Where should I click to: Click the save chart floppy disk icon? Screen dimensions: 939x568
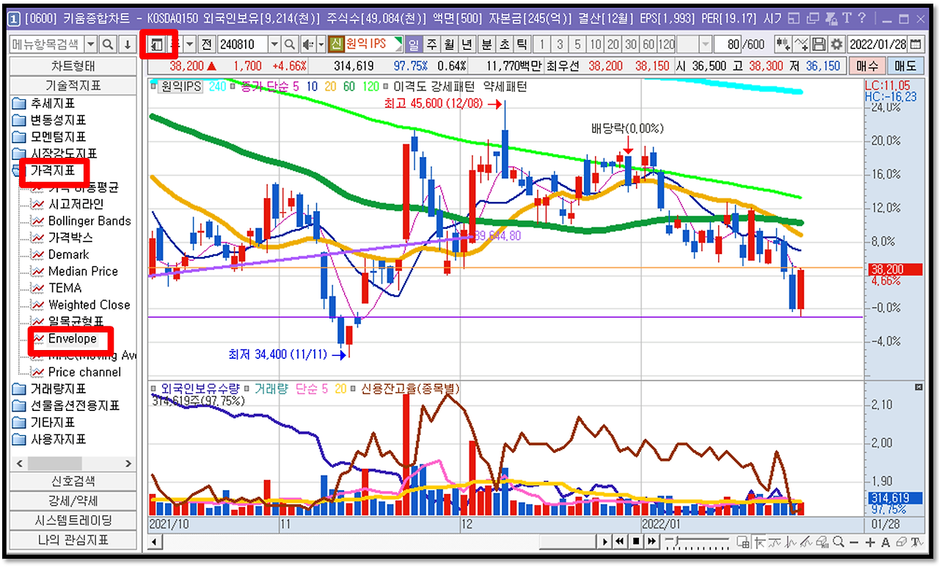(819, 45)
